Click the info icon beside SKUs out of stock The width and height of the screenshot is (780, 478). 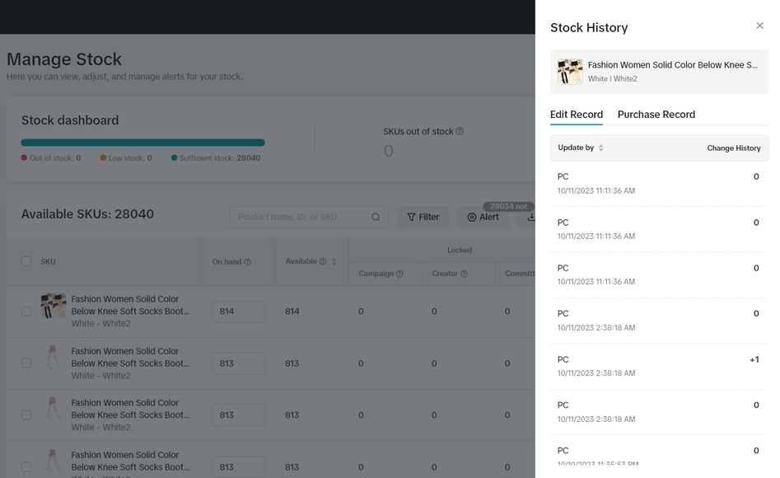[x=460, y=131]
